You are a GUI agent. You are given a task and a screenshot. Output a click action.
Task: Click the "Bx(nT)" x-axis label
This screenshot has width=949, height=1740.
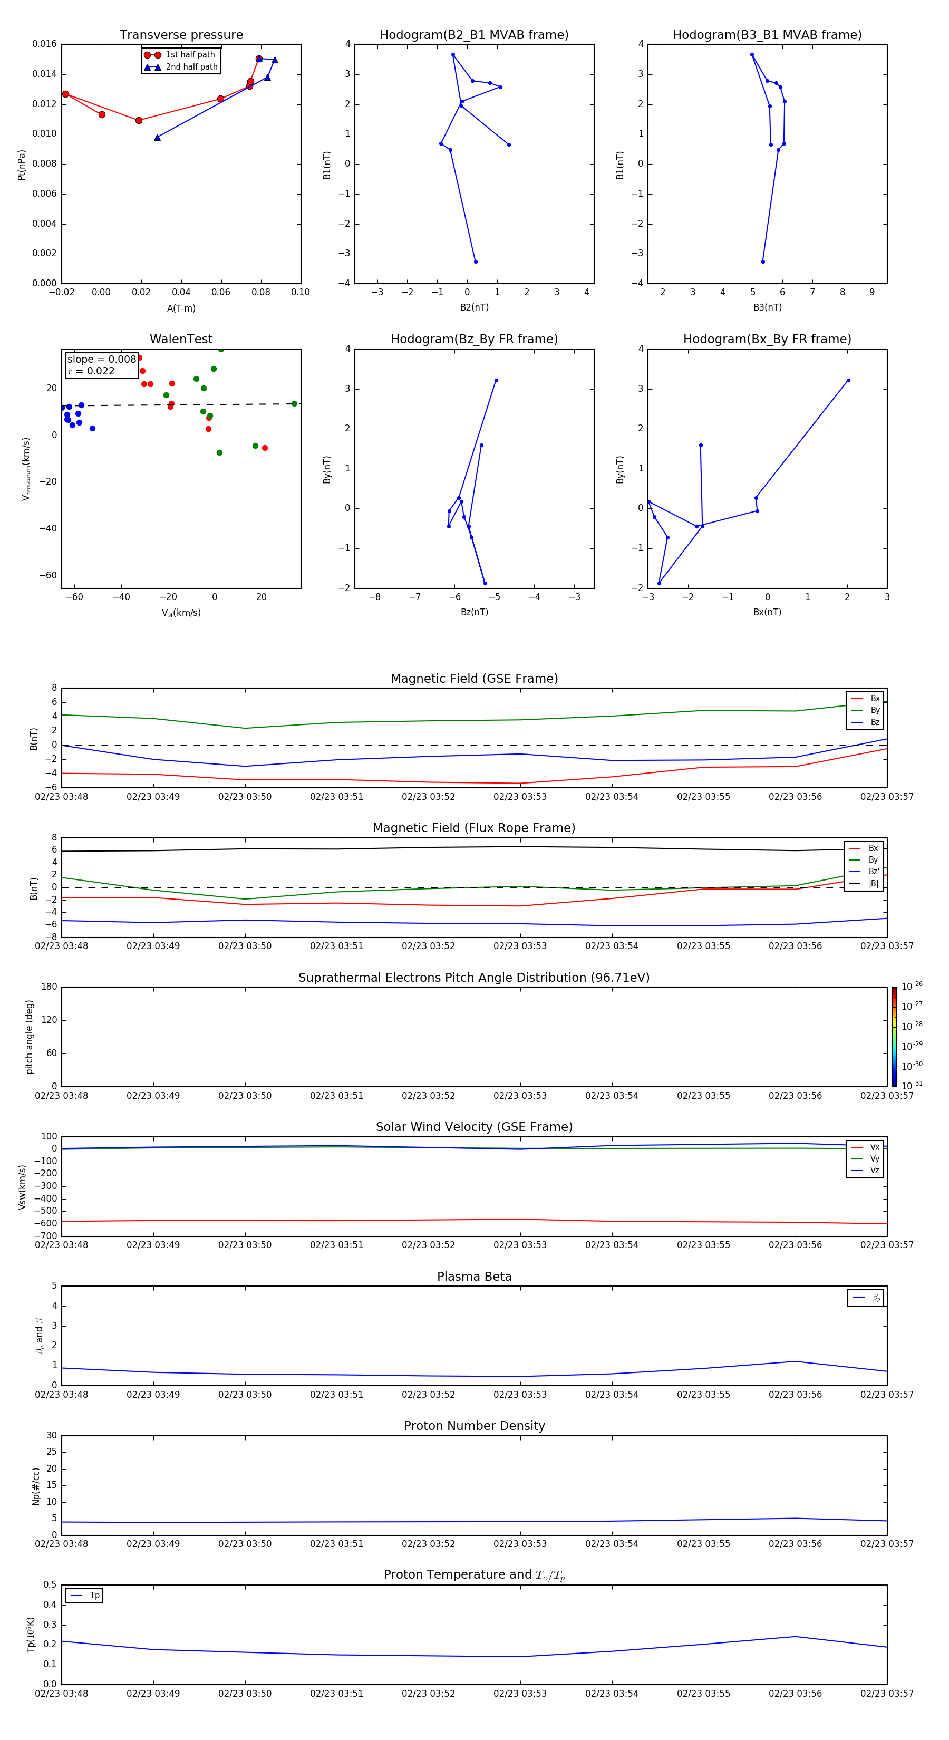coord(767,612)
